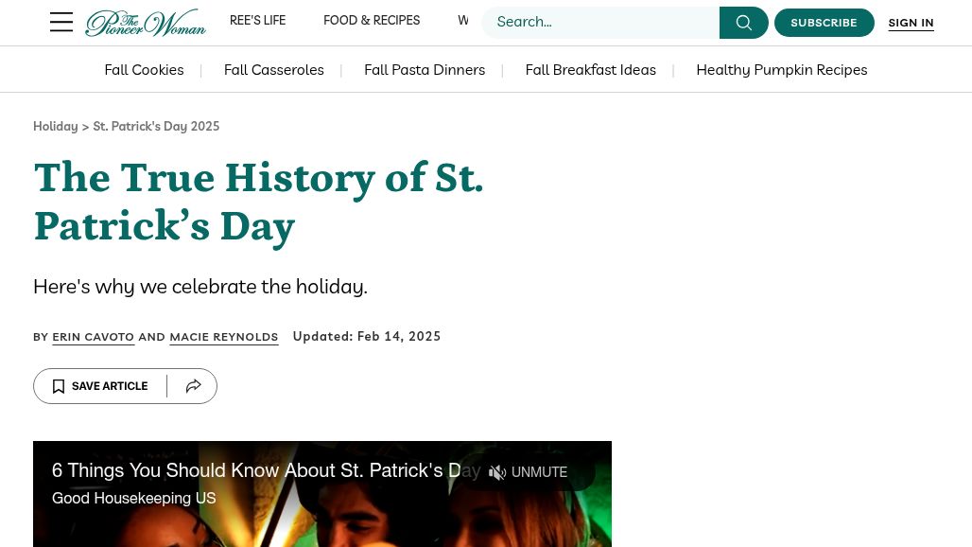This screenshot has height=547, width=972.
Task: Open the hamburger navigation menu
Action: (61, 23)
